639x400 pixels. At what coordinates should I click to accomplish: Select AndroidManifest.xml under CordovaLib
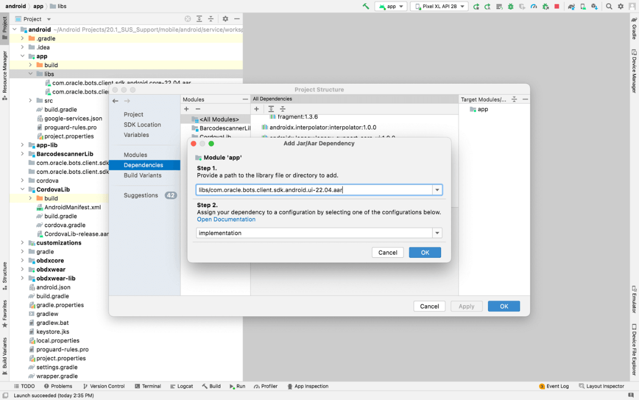click(69, 207)
